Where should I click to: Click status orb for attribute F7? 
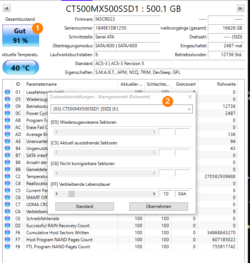pyautogui.click(x=7, y=239)
